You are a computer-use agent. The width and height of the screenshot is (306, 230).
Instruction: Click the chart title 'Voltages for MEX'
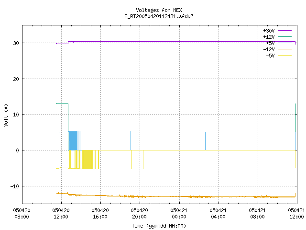pos(159,10)
